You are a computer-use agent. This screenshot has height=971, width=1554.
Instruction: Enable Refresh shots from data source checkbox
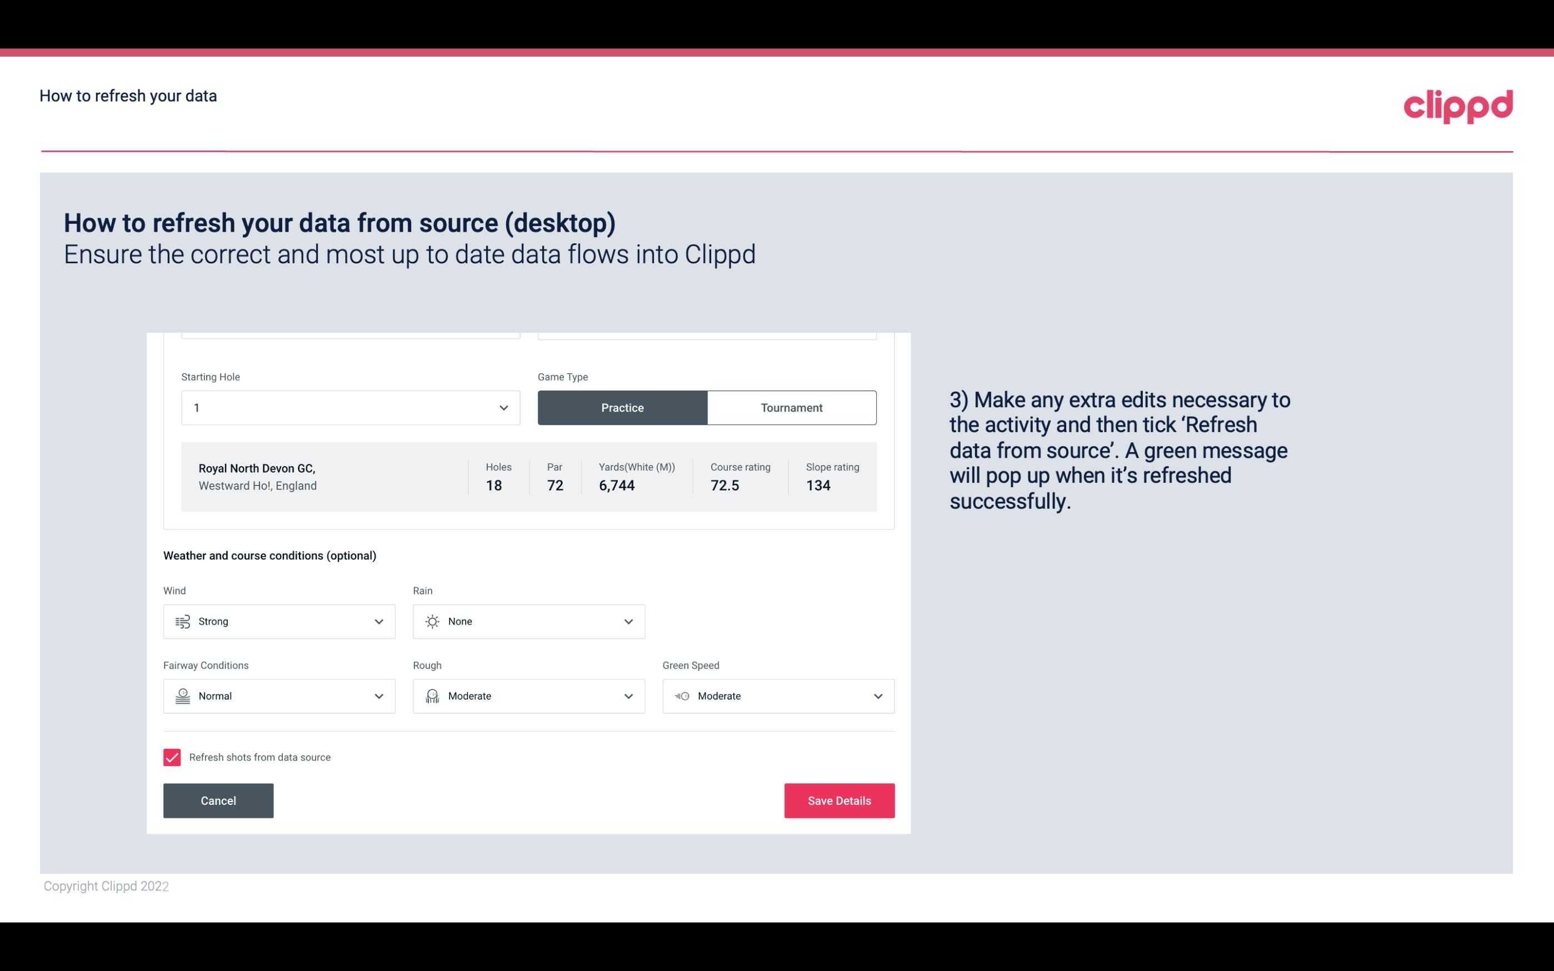coord(171,757)
